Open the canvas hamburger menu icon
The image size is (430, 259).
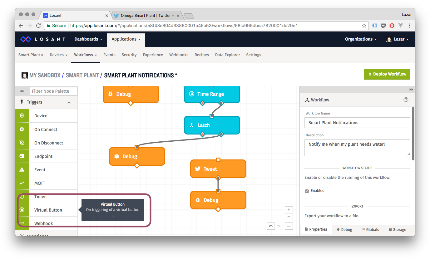click(x=289, y=226)
